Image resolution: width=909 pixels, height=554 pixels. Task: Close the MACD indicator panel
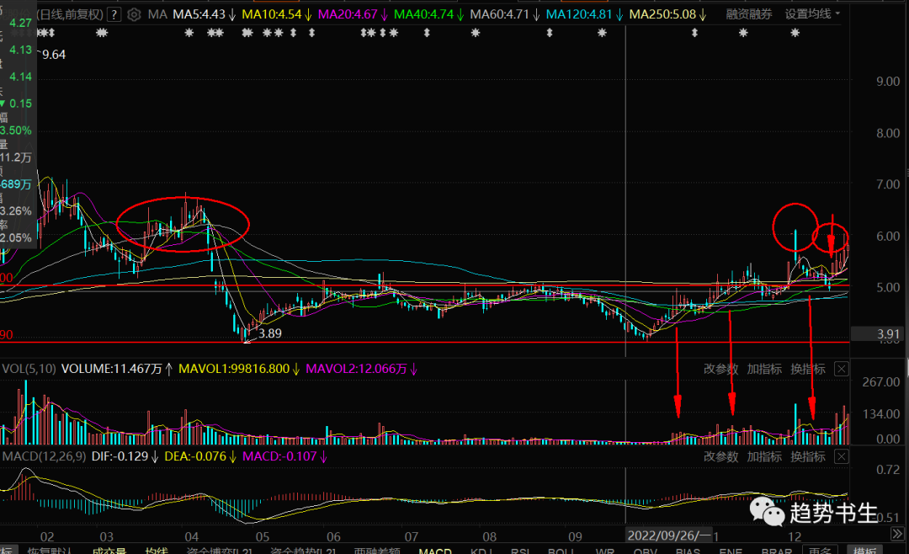tap(841, 456)
